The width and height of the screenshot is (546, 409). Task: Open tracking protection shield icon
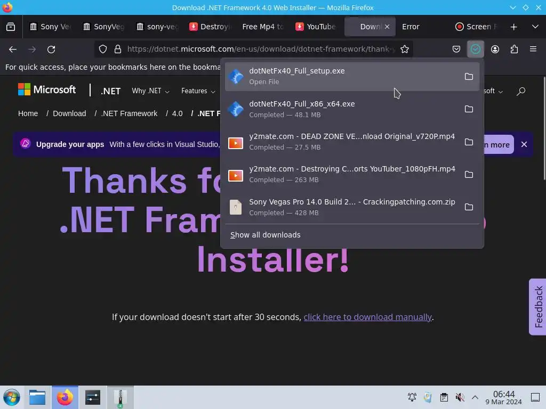(103, 49)
